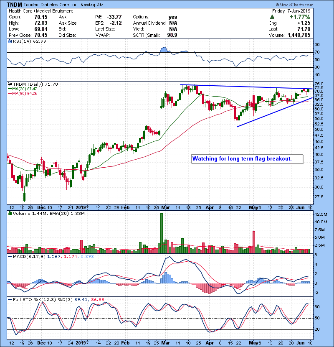334x347 pixels.
Task: Click the percent change +1.77%
Action: 300,17
